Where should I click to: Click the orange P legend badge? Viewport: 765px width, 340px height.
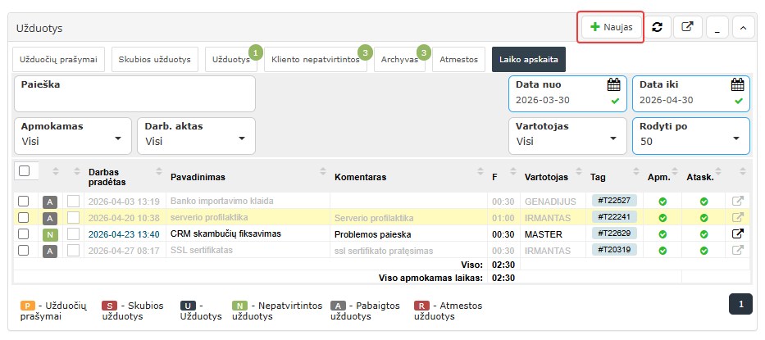(28, 306)
